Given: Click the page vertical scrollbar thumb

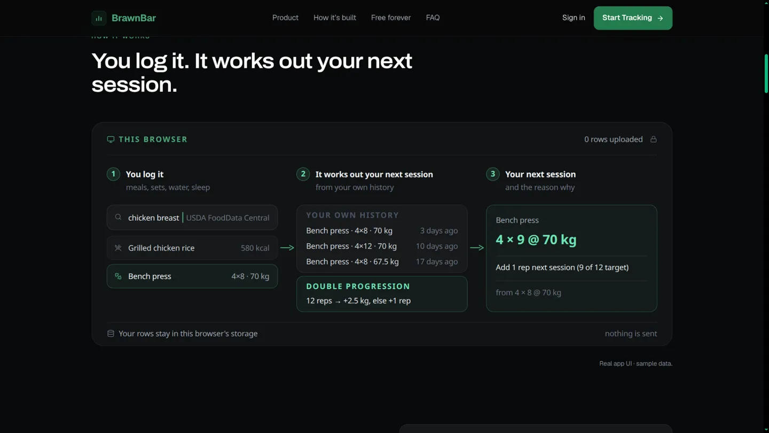Looking at the screenshot, I should click(x=766, y=73).
